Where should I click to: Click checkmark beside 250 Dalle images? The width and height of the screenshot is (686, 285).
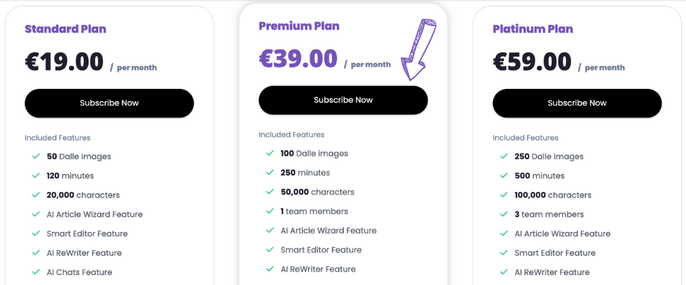(504, 157)
